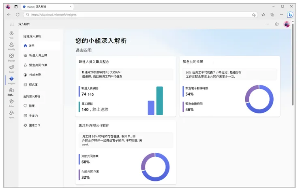
Task: Open browser Favorites star icon
Action: pos(264,15)
